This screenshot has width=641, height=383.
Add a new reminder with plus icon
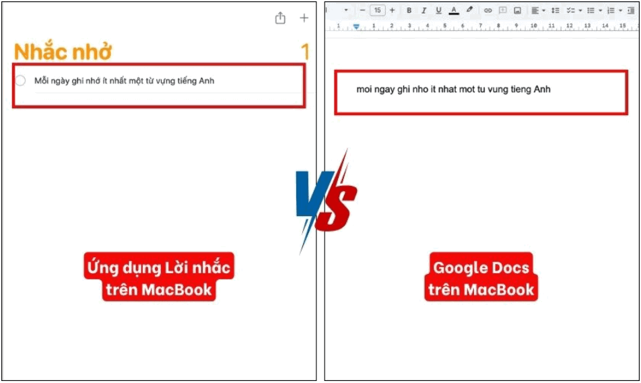click(x=304, y=18)
